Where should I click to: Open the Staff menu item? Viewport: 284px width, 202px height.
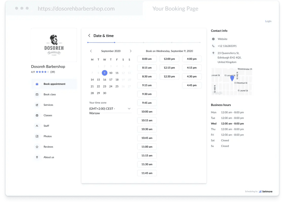click(54, 126)
